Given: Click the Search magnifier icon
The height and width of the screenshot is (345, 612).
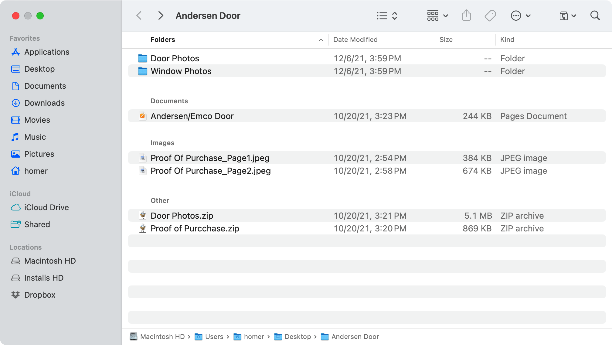Looking at the screenshot, I should pos(595,15).
